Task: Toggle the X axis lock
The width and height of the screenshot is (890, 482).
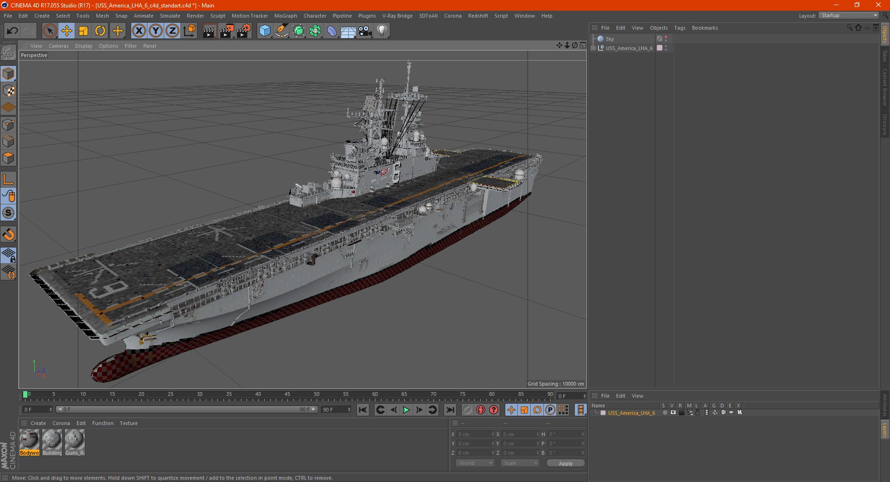Action: pos(139,31)
